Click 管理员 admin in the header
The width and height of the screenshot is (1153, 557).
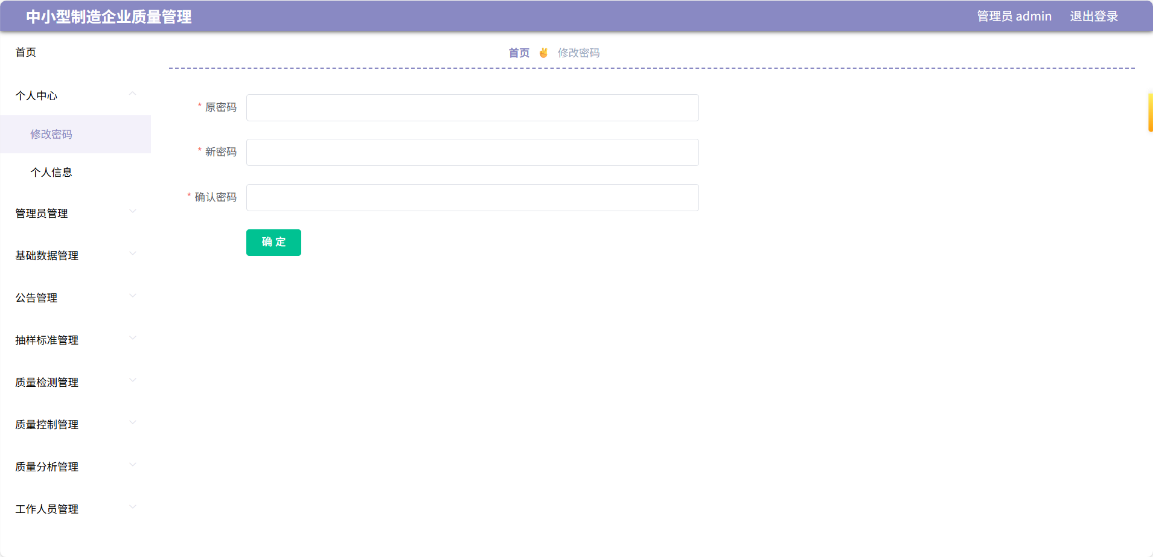[x=1014, y=16]
